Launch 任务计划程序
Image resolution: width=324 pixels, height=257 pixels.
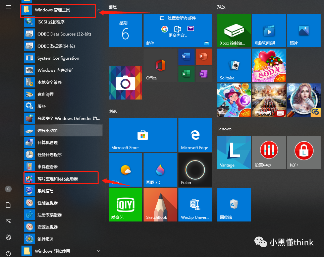click(x=62, y=154)
